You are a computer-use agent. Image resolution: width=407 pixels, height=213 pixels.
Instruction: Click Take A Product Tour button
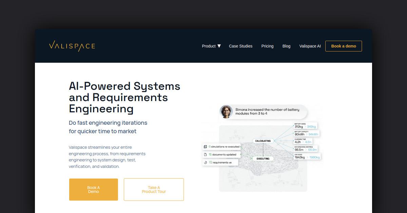coord(154,190)
